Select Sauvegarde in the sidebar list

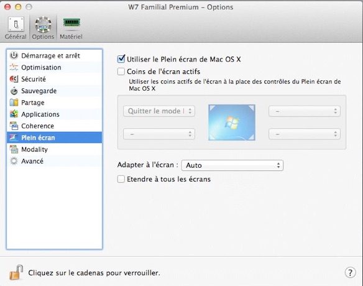coord(55,91)
